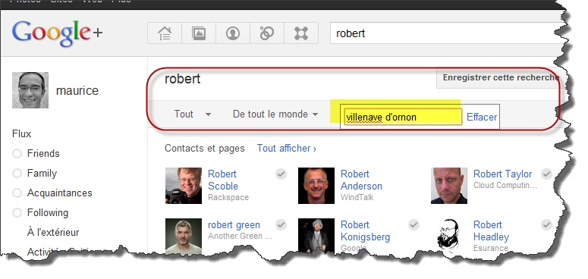
Task: Click the villenave d'ornon location field
Action: click(x=403, y=118)
